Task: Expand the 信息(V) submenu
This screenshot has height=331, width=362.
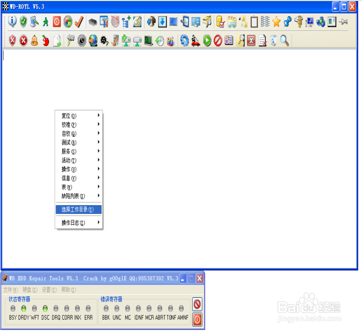Action: (79, 178)
